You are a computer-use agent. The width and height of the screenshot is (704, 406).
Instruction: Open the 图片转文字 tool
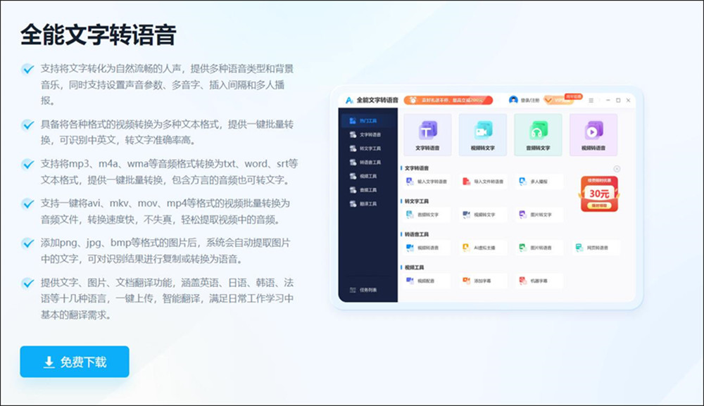pyautogui.click(x=539, y=215)
